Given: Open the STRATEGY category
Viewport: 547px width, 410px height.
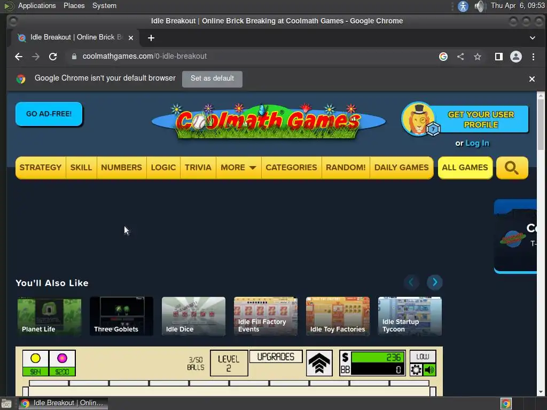Looking at the screenshot, I should pyautogui.click(x=41, y=168).
